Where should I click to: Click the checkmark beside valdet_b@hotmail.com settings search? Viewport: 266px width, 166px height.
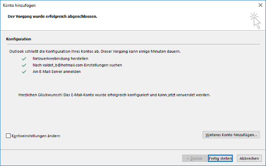point(24,65)
